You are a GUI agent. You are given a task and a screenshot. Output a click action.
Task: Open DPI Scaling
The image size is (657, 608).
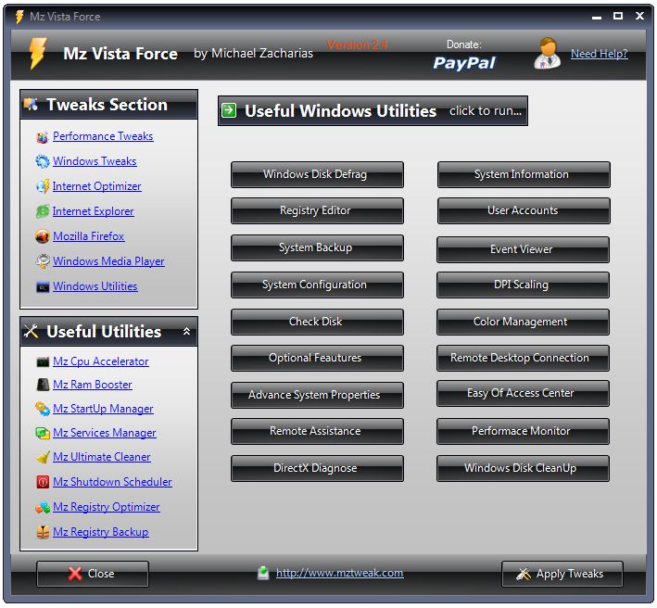point(523,285)
